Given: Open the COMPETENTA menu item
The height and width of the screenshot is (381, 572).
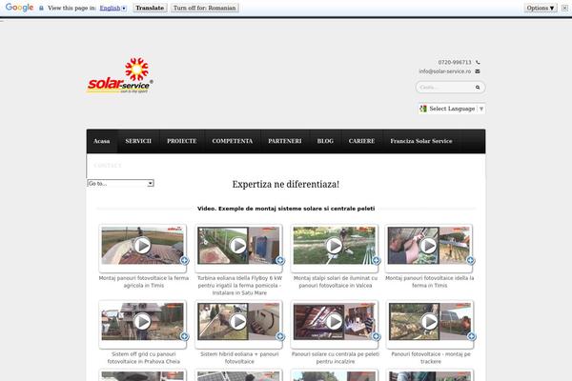Looking at the screenshot, I should click(x=233, y=141).
